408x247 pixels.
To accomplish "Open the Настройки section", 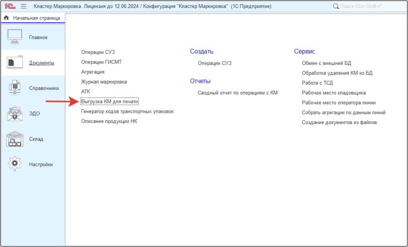I will (33, 164).
